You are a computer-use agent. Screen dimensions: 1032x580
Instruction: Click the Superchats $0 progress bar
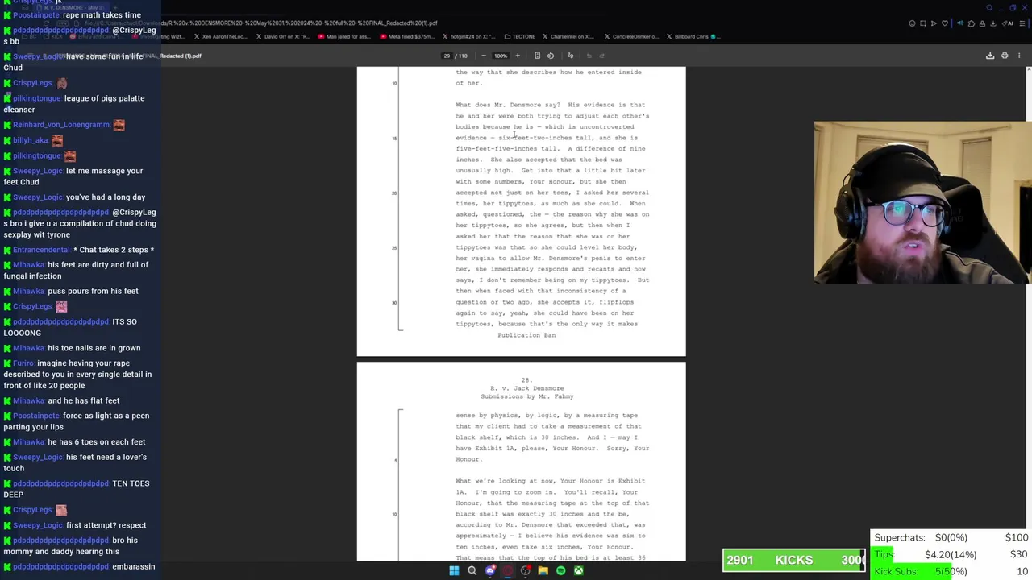[951, 537]
